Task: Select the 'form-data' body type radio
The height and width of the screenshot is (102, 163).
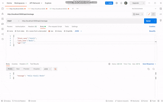Action: pos(15,31)
